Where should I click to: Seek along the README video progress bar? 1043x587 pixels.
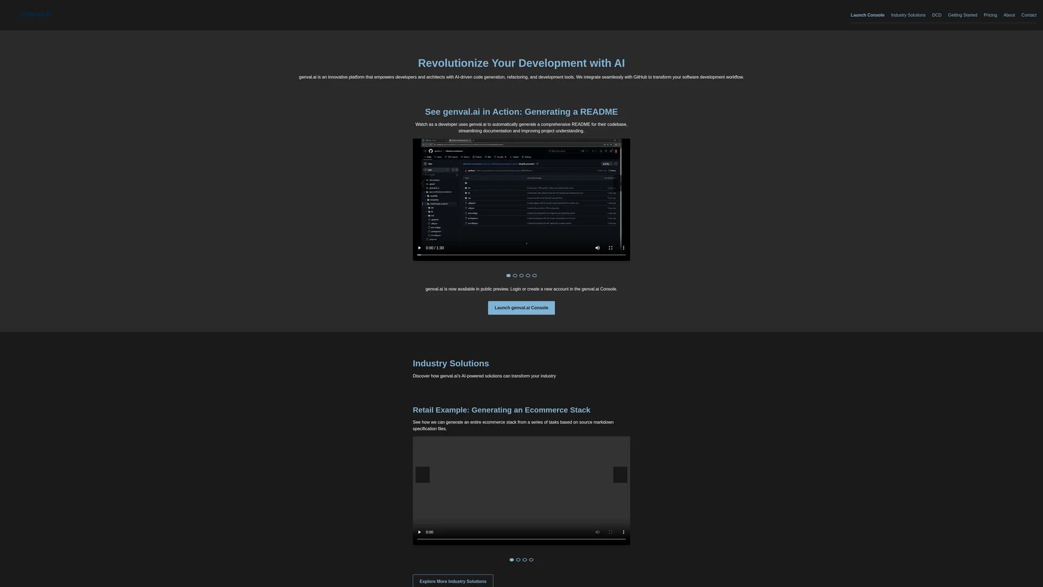click(521, 255)
